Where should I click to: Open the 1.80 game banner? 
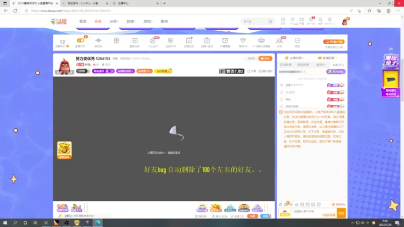click(232, 71)
